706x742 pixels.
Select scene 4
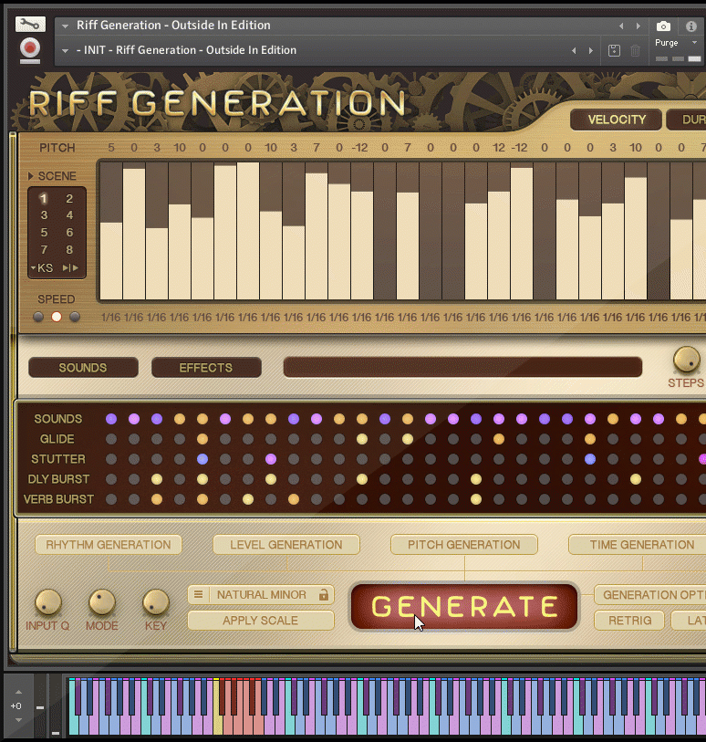69,215
